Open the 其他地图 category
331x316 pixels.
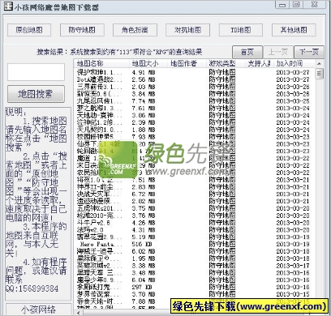(294, 30)
